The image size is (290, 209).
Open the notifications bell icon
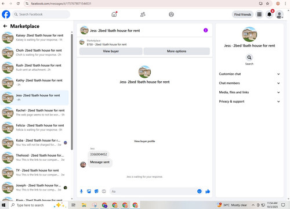269,15
